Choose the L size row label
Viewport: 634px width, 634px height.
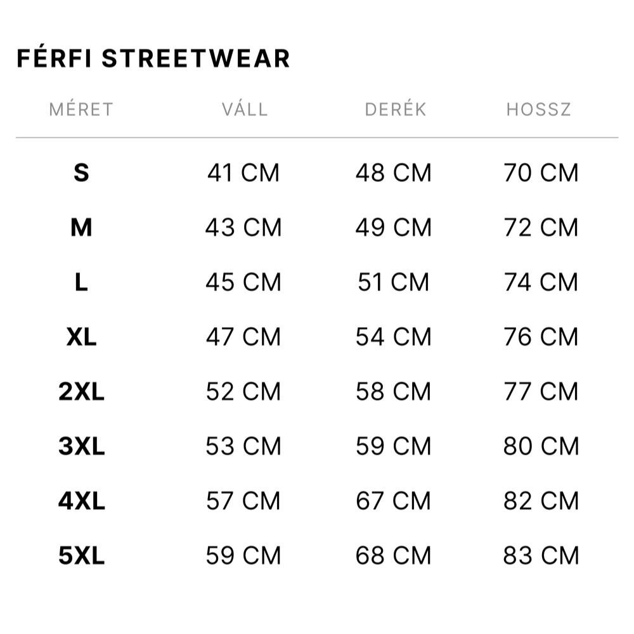[81, 282]
